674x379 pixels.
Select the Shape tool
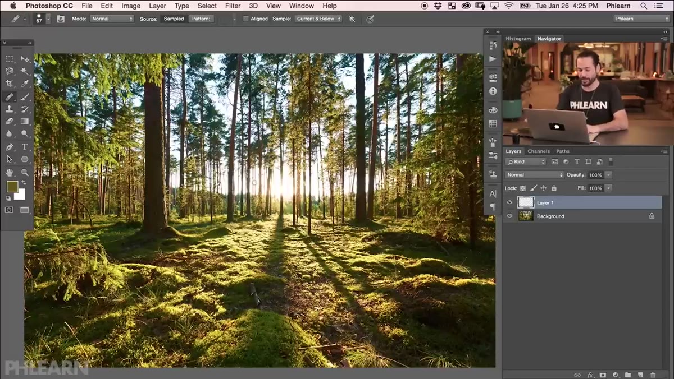25,159
